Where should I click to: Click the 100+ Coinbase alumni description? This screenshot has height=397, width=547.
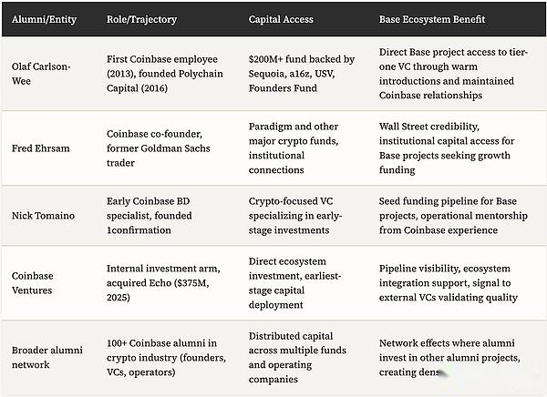click(x=170, y=358)
